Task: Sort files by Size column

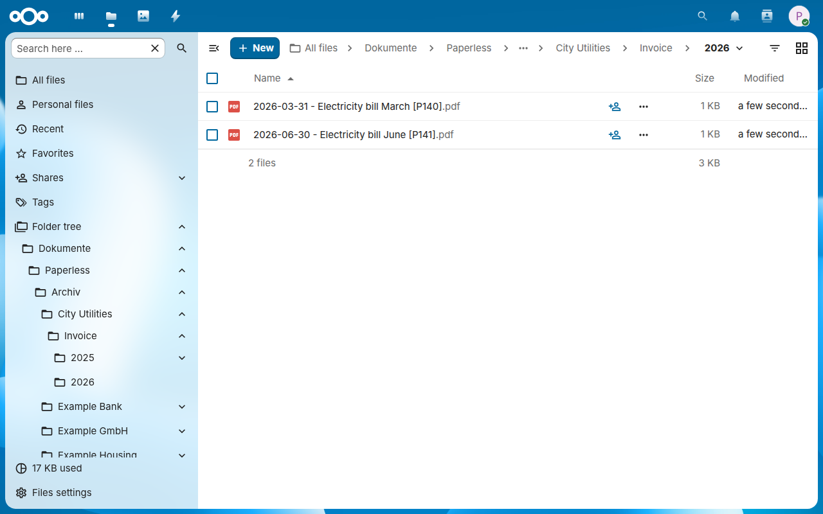Action: click(705, 78)
